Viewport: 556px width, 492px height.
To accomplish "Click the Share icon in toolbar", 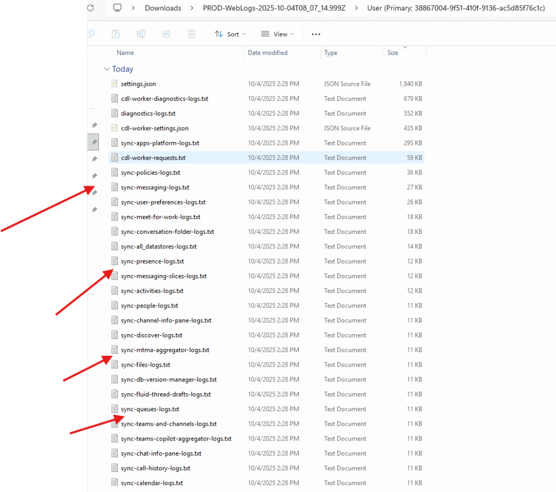I will point(167,34).
